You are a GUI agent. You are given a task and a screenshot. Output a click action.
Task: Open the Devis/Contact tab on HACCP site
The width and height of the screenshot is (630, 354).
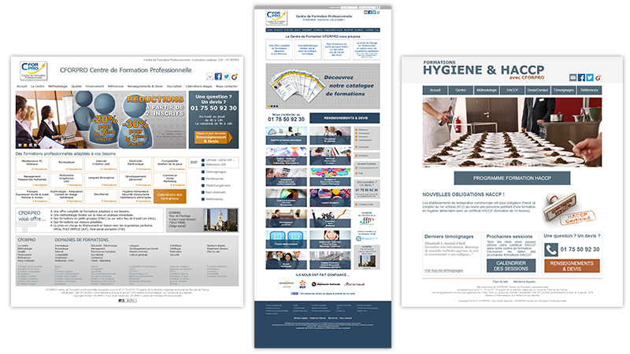538,90
